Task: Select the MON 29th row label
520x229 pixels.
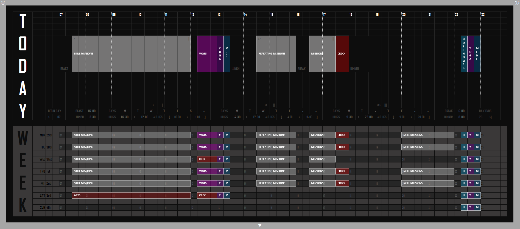Action: coord(46,135)
